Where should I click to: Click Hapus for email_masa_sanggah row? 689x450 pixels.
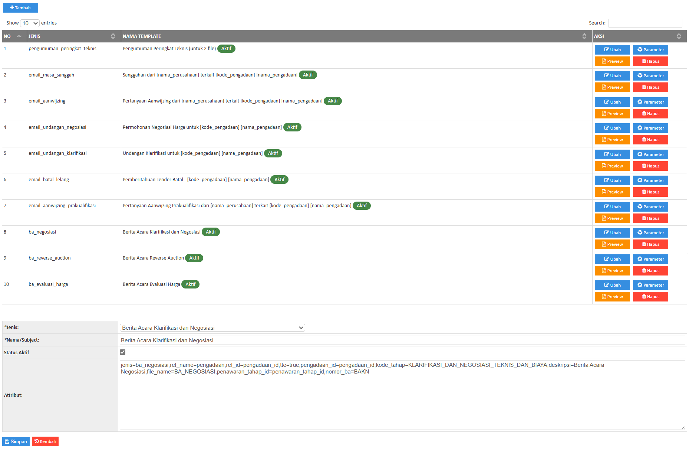650,87
